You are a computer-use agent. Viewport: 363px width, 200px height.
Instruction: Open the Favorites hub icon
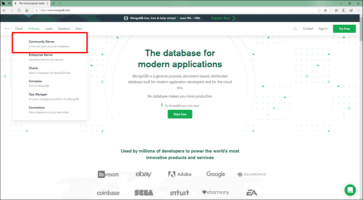pos(336,10)
